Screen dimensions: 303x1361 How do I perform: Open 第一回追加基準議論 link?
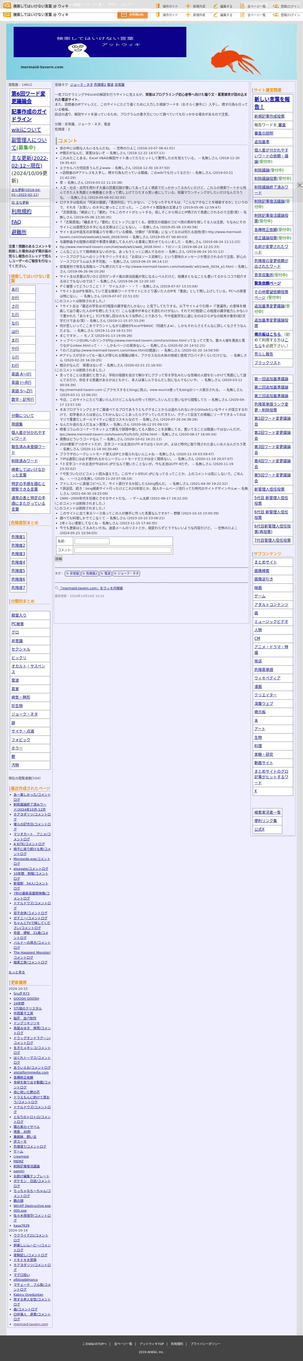271,379
